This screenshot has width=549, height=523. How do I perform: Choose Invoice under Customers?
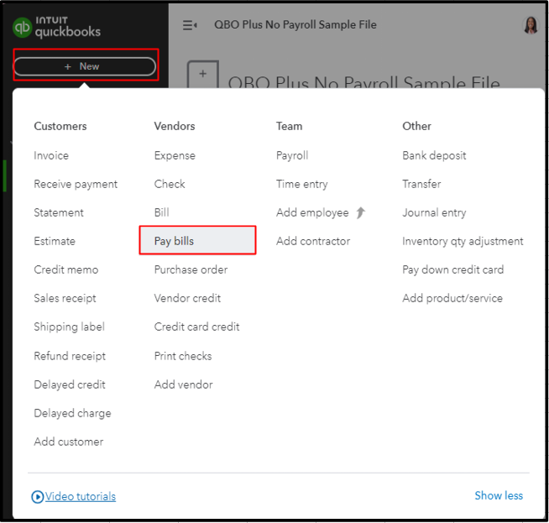click(x=51, y=155)
